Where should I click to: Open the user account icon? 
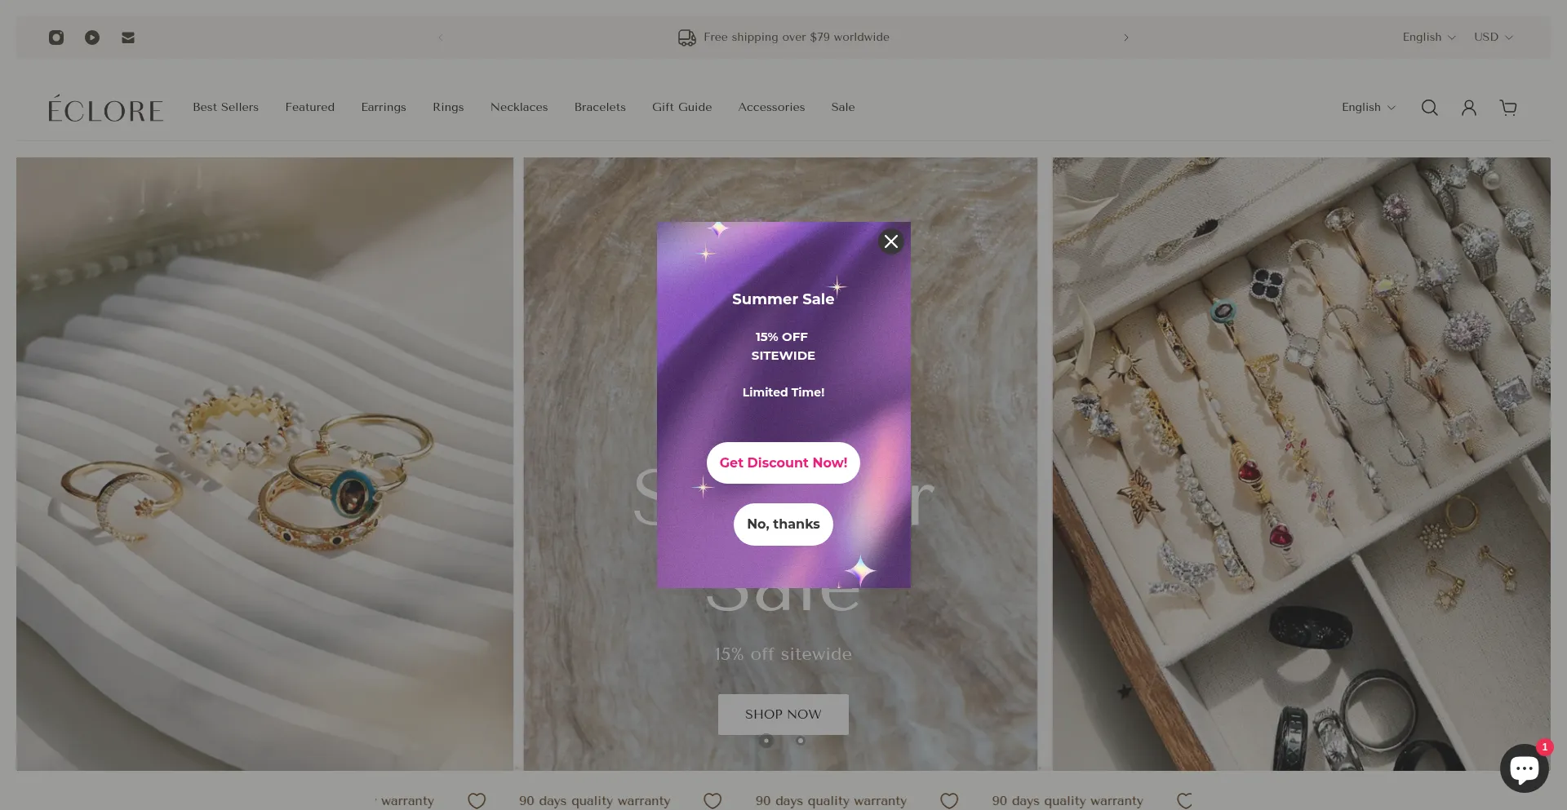tap(1468, 108)
